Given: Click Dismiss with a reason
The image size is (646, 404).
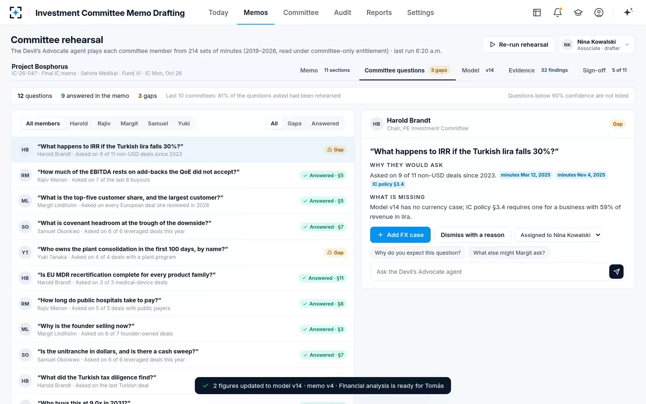Looking at the screenshot, I should (x=472, y=235).
